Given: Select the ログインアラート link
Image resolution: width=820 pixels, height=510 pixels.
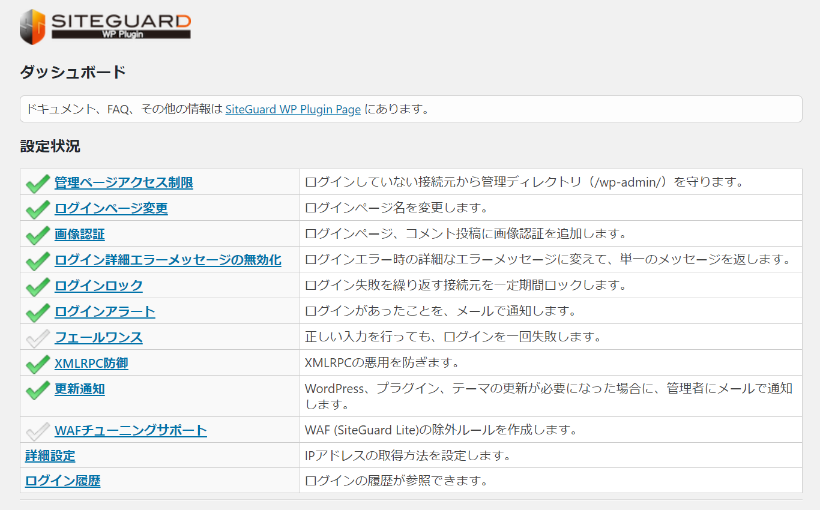Looking at the screenshot, I should (x=105, y=311).
